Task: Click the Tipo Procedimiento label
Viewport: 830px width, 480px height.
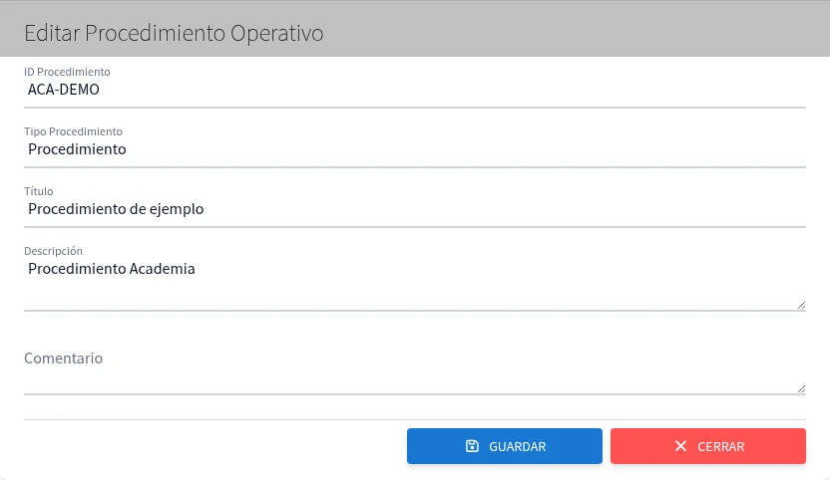Action: [73, 131]
